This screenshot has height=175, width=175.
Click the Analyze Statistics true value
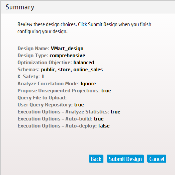(115, 112)
